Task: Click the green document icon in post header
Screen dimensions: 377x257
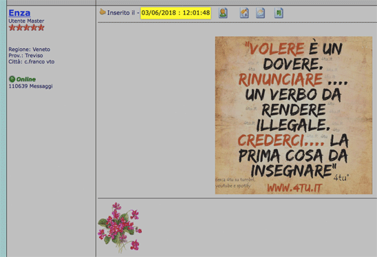Action: point(279,13)
